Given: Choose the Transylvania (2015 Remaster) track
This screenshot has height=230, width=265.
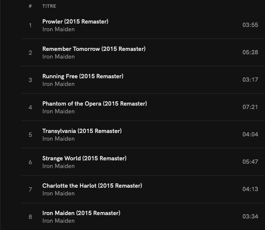Looking at the screenshot, I should pos(82,131).
